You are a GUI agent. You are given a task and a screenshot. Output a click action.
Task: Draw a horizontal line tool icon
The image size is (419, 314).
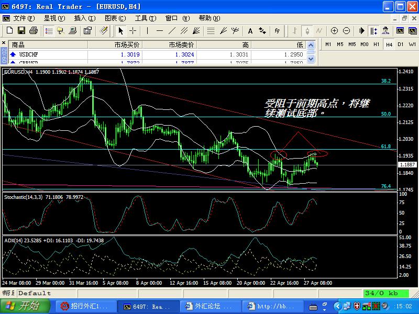coord(160,31)
